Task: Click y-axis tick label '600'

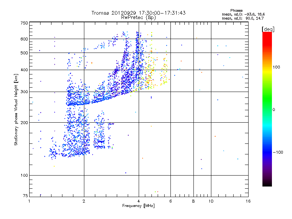Action: 24,39
